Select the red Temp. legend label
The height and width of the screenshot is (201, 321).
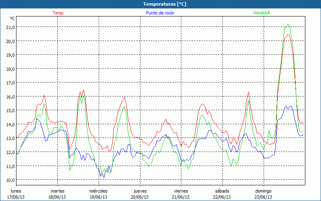tap(59, 13)
